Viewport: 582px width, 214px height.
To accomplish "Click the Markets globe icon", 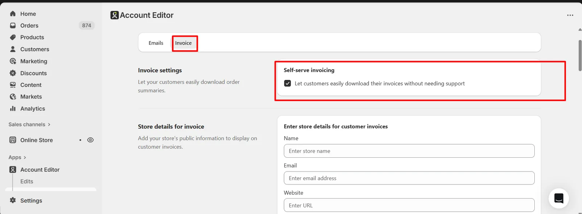I will [x=13, y=97].
